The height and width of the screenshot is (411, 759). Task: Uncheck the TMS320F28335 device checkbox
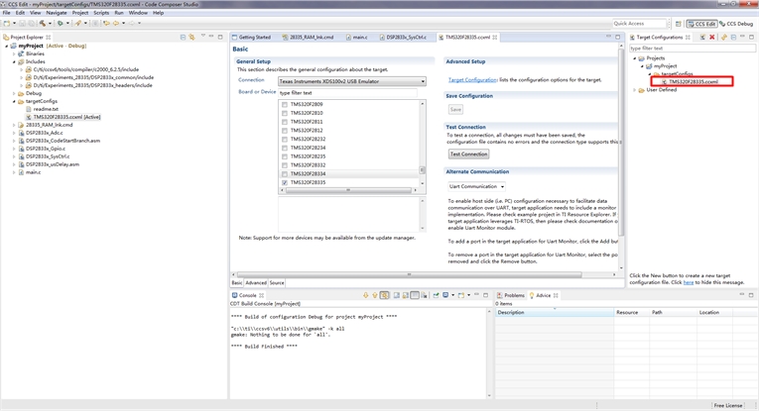tap(285, 182)
